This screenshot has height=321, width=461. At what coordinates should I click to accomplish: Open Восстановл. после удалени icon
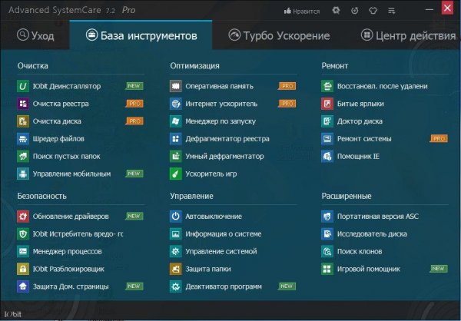pyautogui.click(x=327, y=86)
